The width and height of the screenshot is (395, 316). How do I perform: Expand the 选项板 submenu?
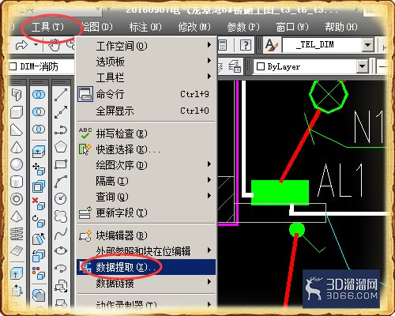coord(146,62)
